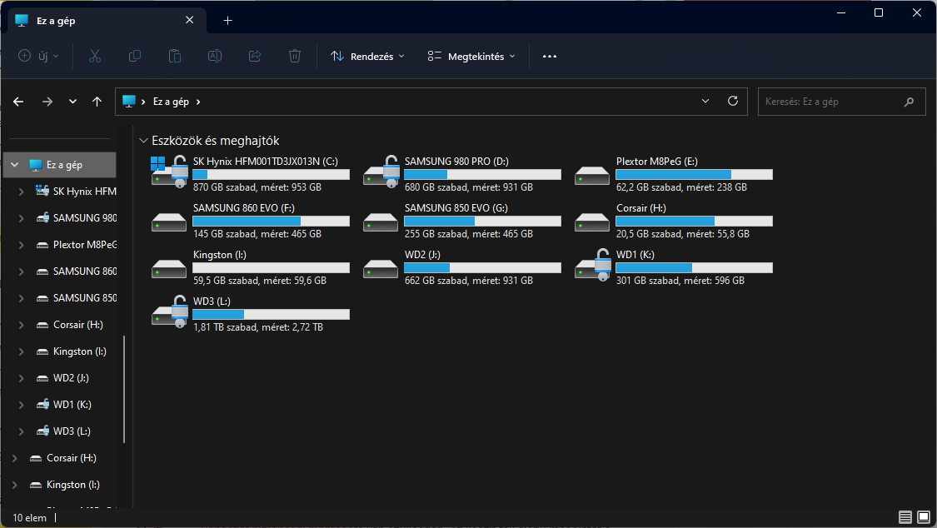Viewport: 937px width, 528px height.
Task: Expand SAMSUNG 980 tree node
Action: (x=21, y=218)
